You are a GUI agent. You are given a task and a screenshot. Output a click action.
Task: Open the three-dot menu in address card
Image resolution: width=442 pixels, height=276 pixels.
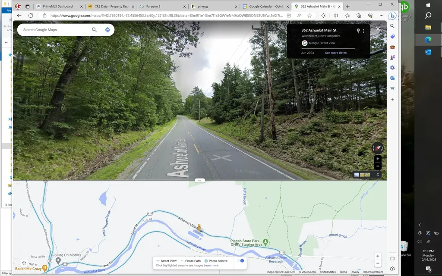[364, 31]
